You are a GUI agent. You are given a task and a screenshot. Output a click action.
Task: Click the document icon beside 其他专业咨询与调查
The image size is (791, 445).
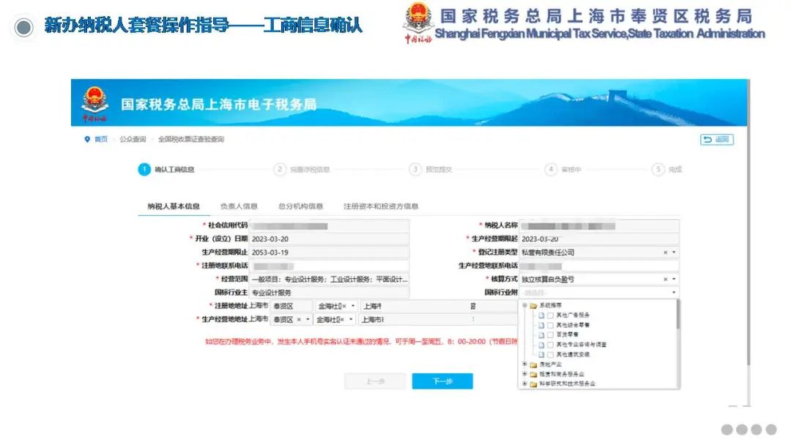542,345
